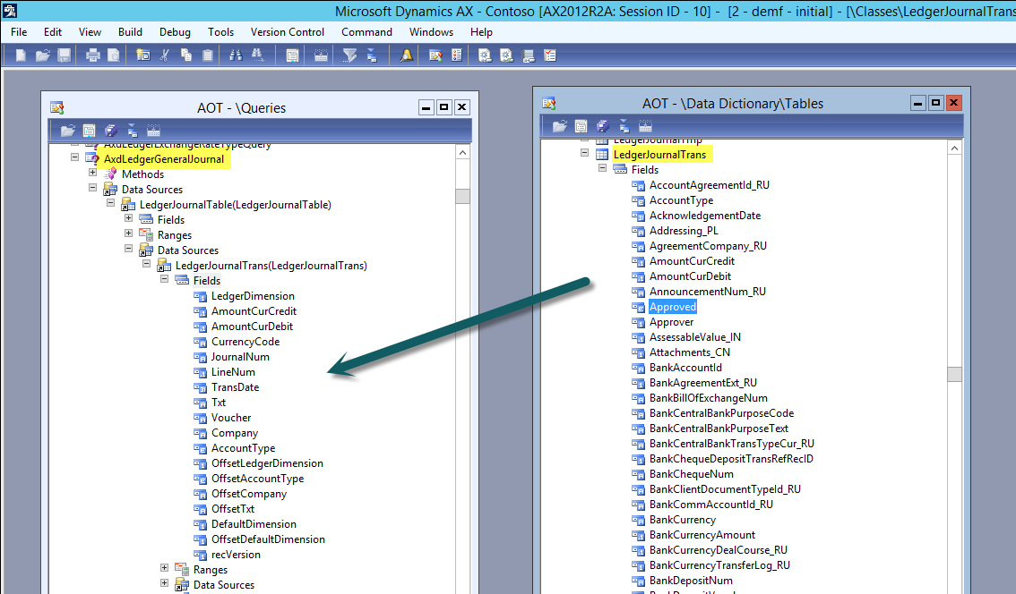Screen dimensions: 1016x594
Task: Click the open folder icon in Queries window
Action: click(67, 131)
